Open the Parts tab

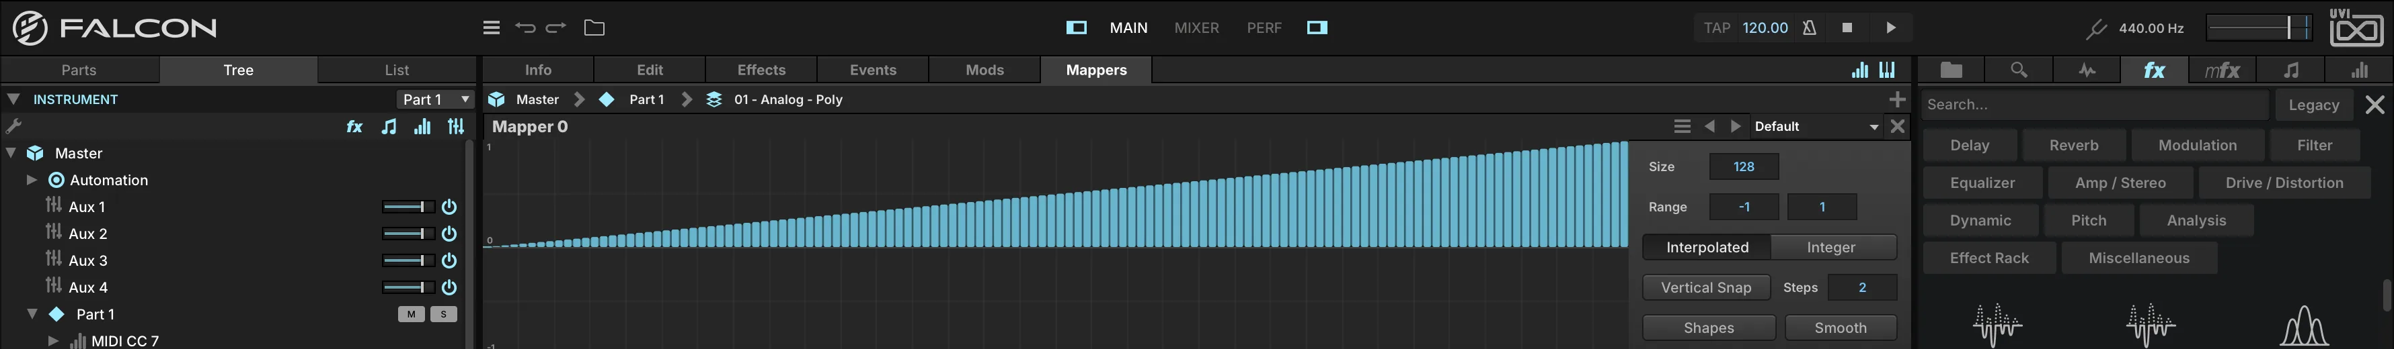[79, 70]
